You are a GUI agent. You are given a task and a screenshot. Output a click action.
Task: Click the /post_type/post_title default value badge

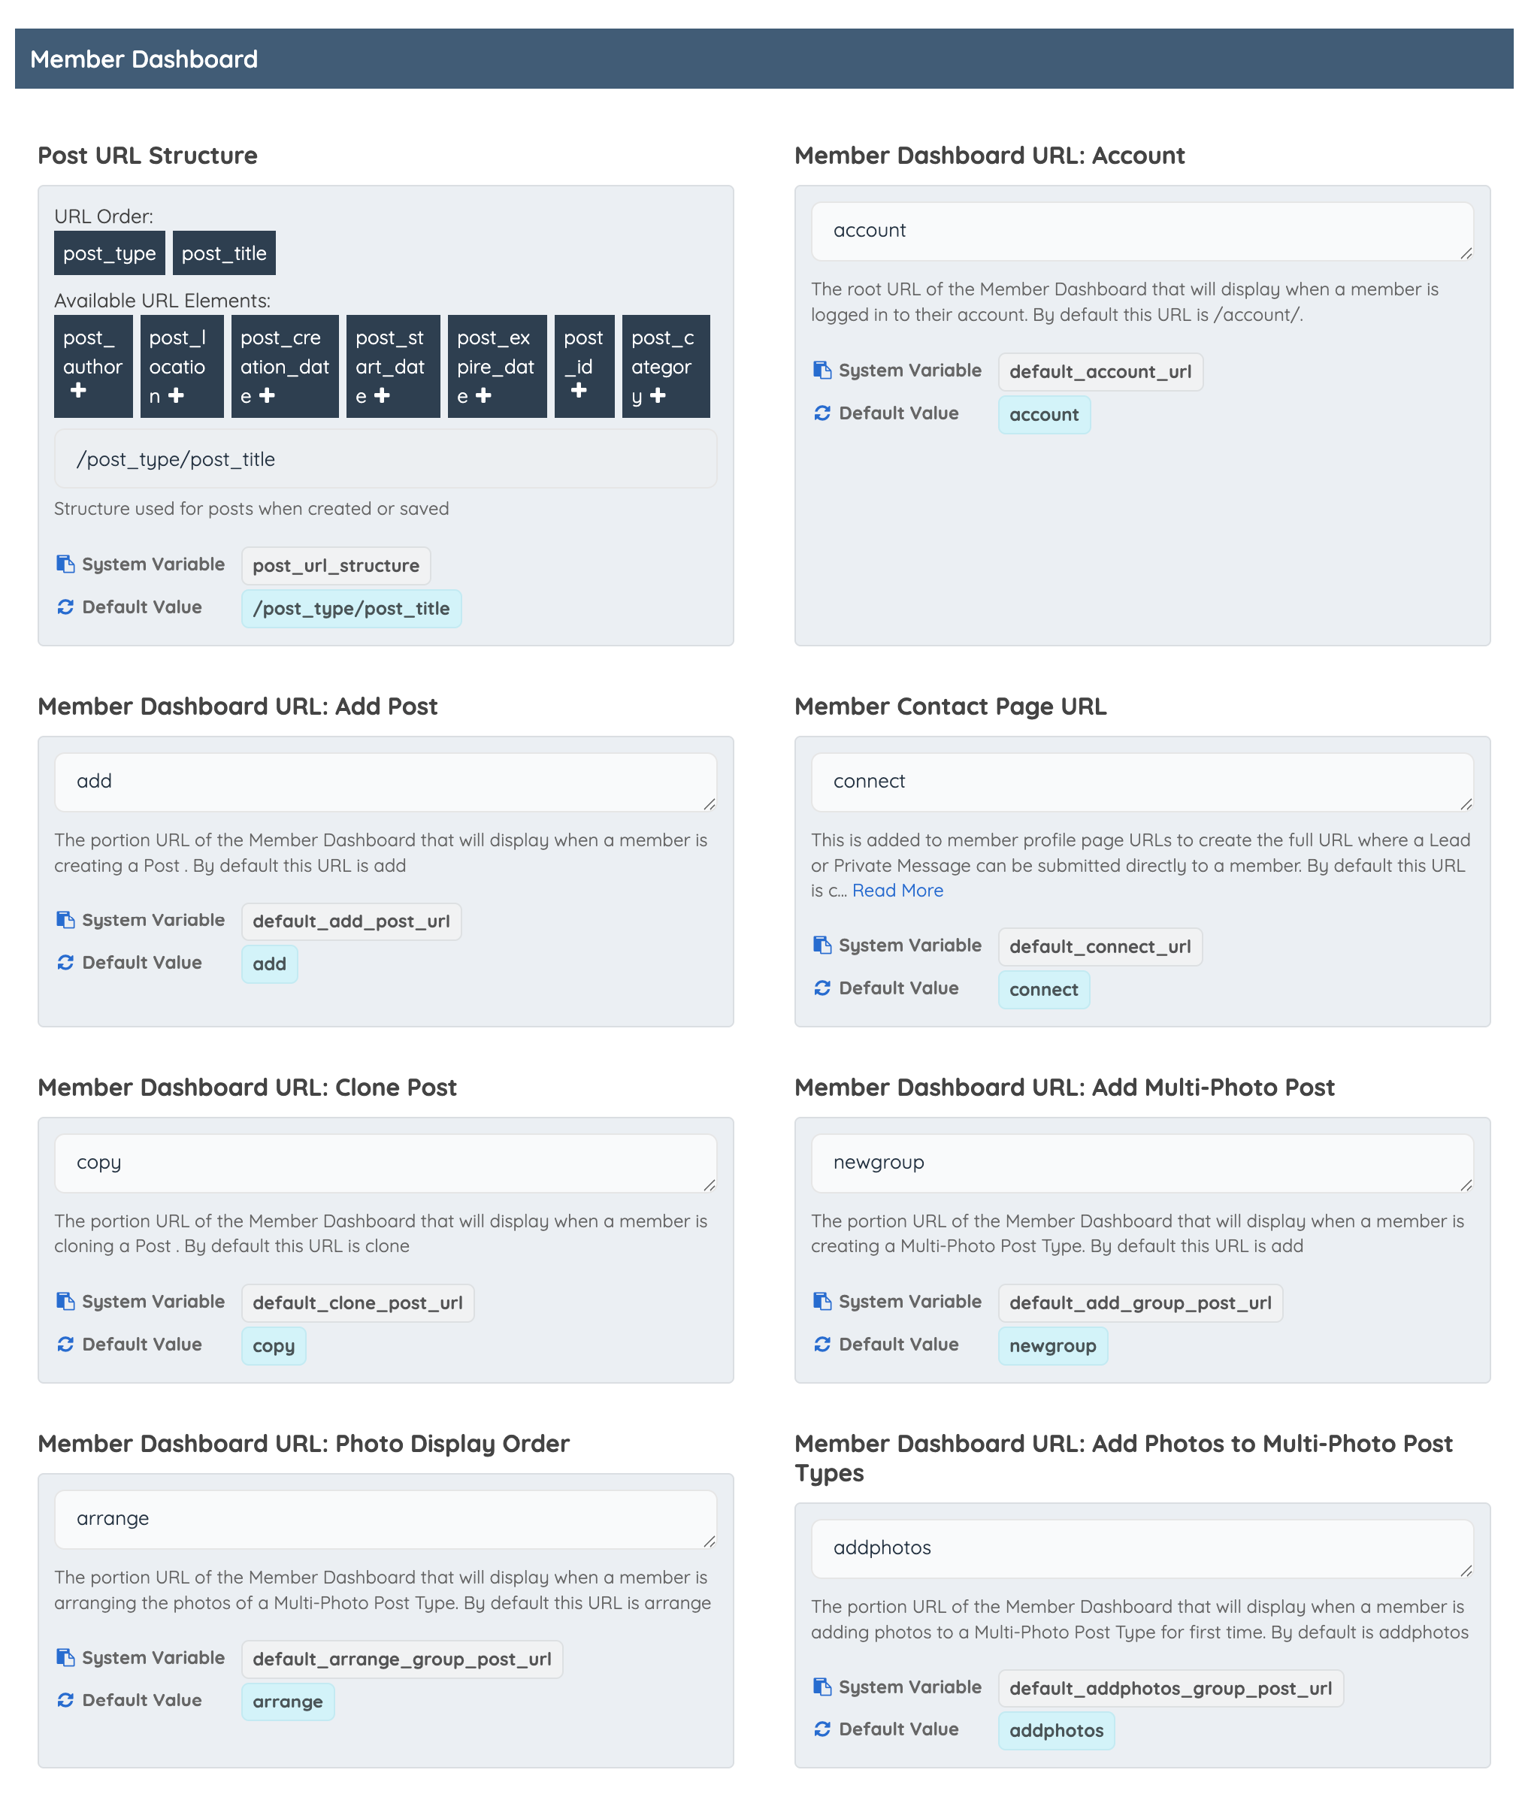tap(351, 609)
